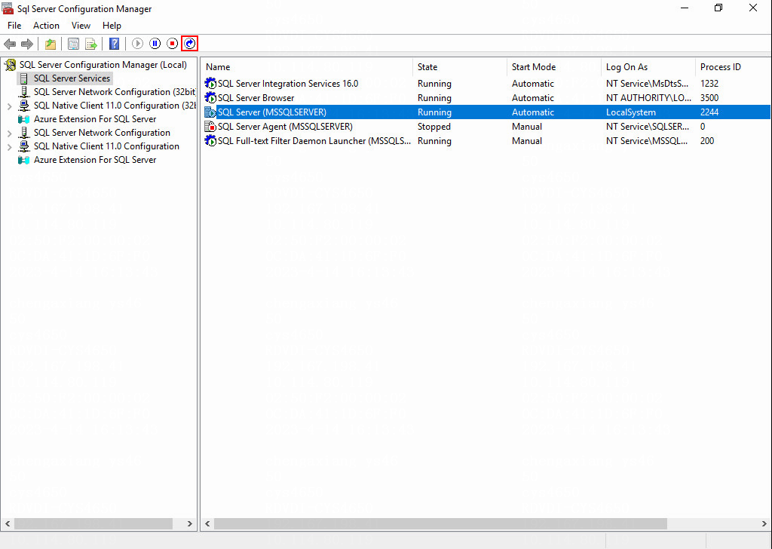This screenshot has width=772, height=549.
Task: Click the Forward arrow toolbar icon
Action: [x=27, y=44]
